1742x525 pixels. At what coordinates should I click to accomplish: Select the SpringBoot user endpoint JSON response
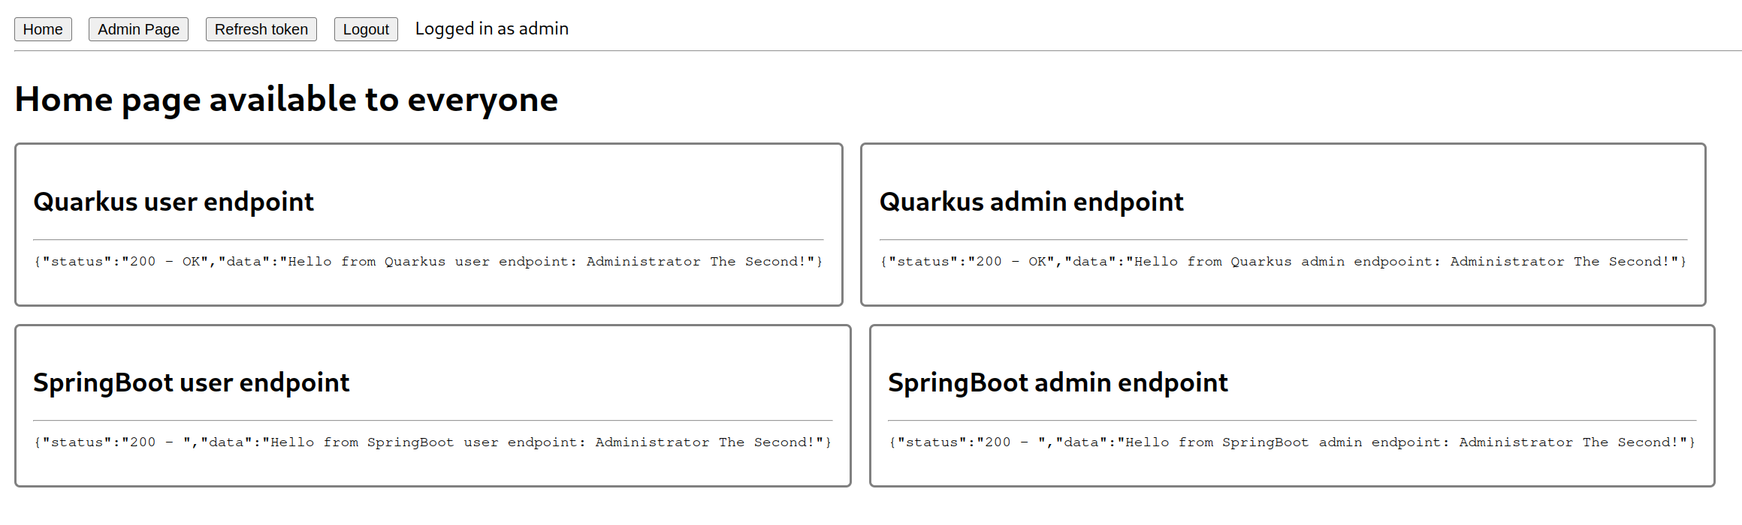pos(433,442)
